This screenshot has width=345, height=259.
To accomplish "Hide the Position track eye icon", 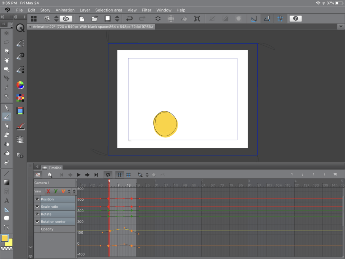I will [x=37, y=199].
